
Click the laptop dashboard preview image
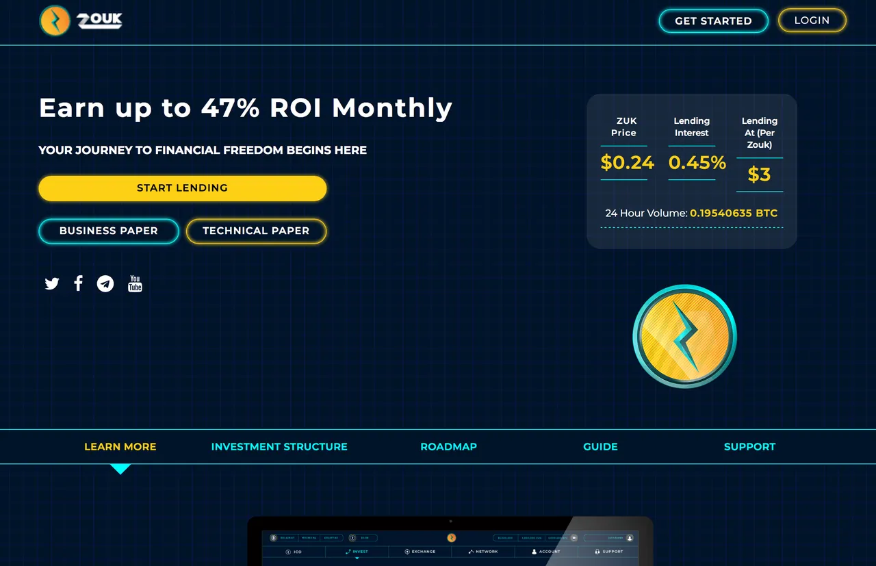click(x=450, y=541)
